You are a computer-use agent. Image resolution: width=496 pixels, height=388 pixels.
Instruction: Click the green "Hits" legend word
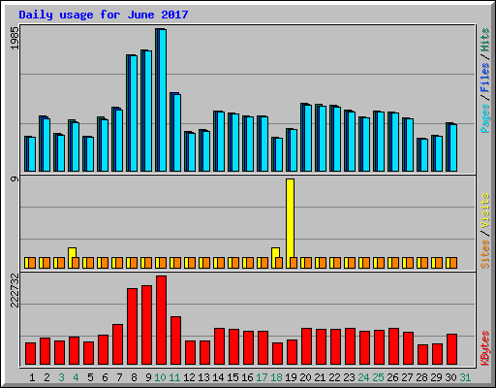484,40
